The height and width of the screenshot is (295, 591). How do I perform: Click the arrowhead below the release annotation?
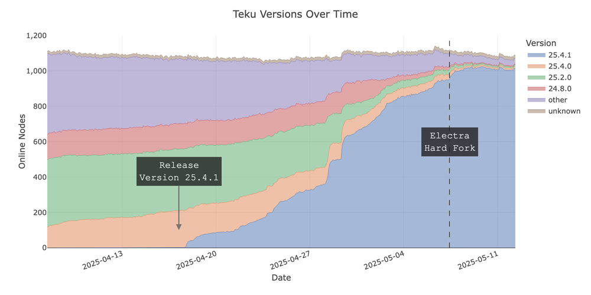[178, 226]
